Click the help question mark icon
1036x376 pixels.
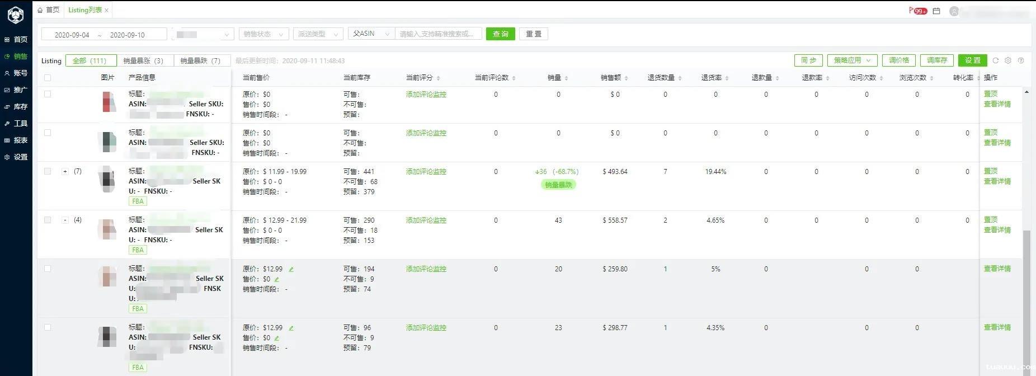click(1021, 60)
